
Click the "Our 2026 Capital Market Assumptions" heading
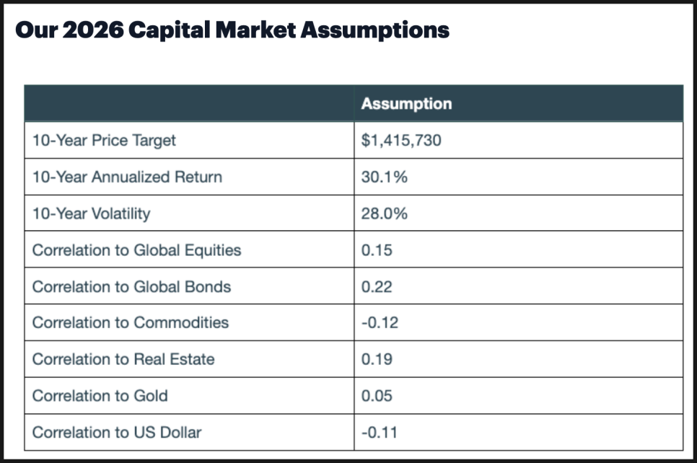[232, 30]
